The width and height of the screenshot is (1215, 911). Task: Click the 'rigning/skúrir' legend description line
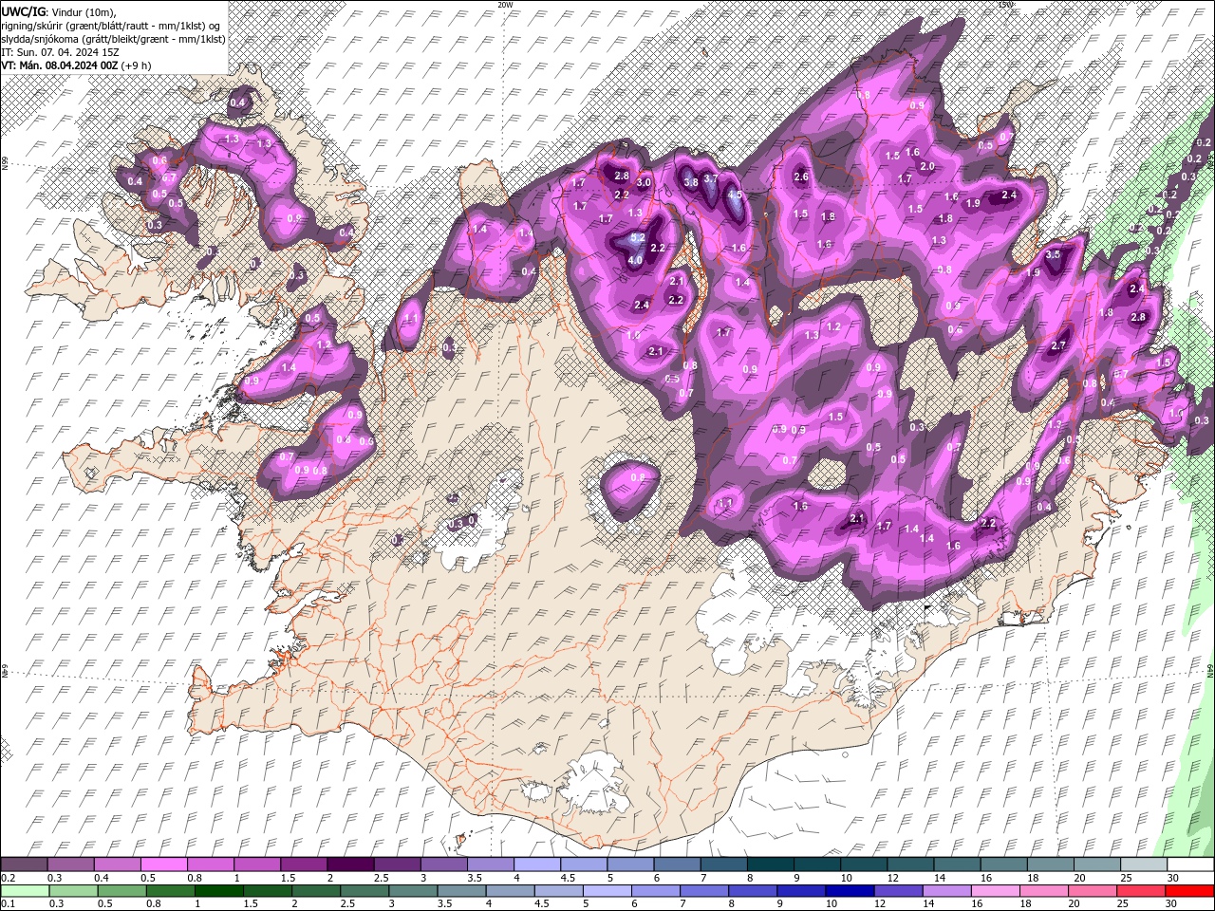pos(111,25)
